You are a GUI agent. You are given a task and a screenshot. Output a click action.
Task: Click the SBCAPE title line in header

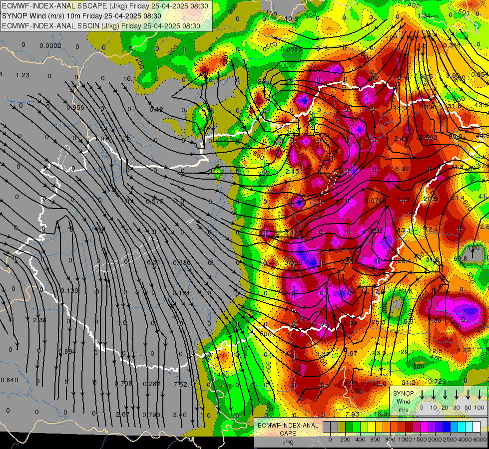click(106, 6)
